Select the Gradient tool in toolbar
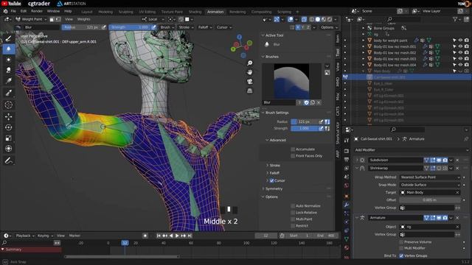472x265 pixels. 8,81
